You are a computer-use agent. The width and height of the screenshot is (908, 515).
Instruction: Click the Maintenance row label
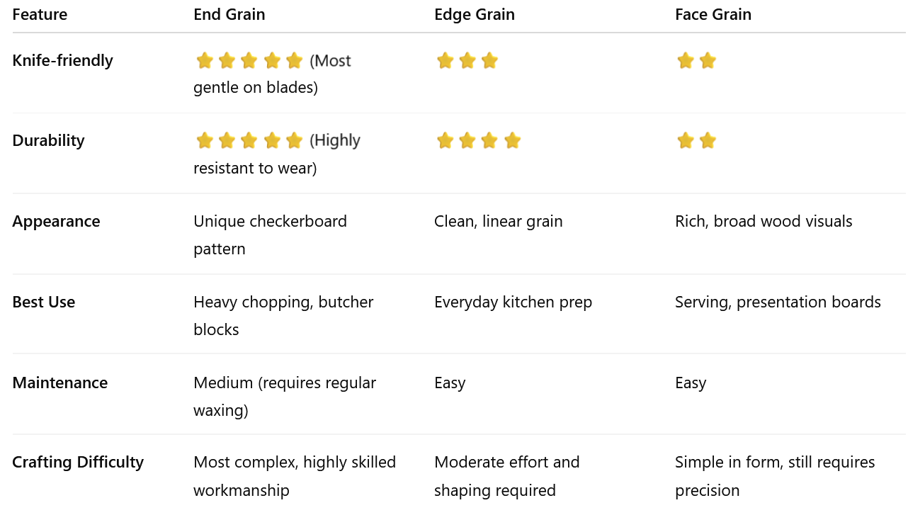pos(60,383)
